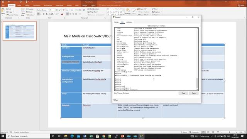Screen dimensions: 247x139
Task: Toggle underline formatting
Action: (x=44, y=14)
